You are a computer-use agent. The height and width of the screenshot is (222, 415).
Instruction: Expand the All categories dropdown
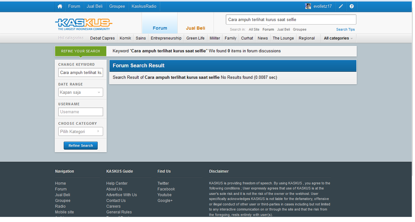pos(338,38)
